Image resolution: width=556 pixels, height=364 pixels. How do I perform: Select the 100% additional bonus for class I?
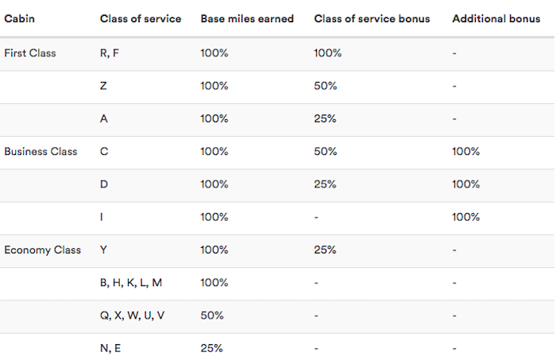pyautogui.click(x=466, y=217)
